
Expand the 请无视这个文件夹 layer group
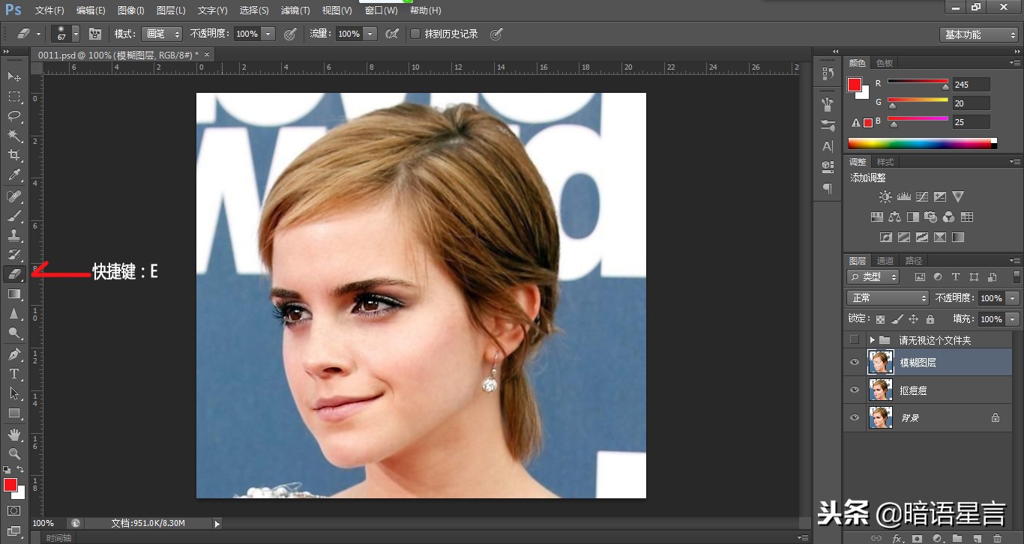[x=872, y=340]
